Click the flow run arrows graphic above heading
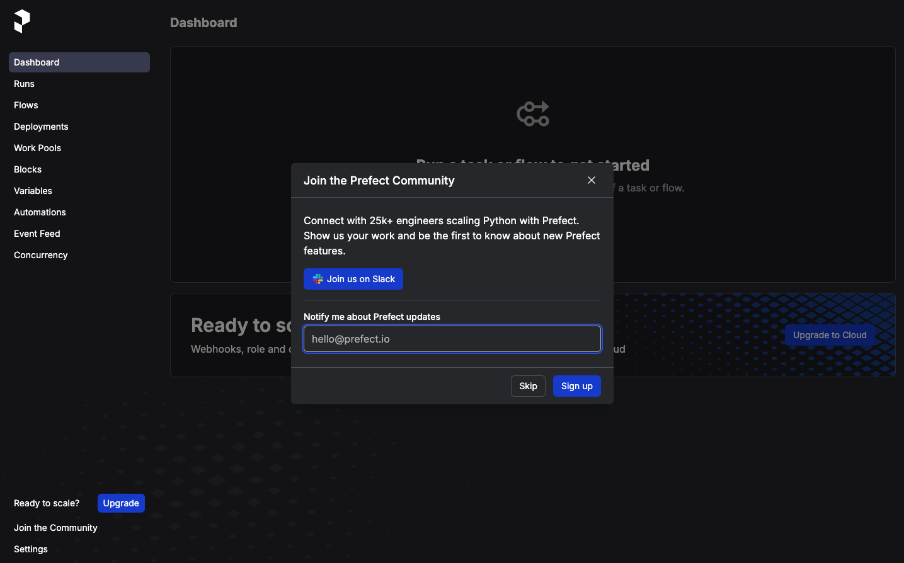The image size is (904, 563). [x=532, y=113]
